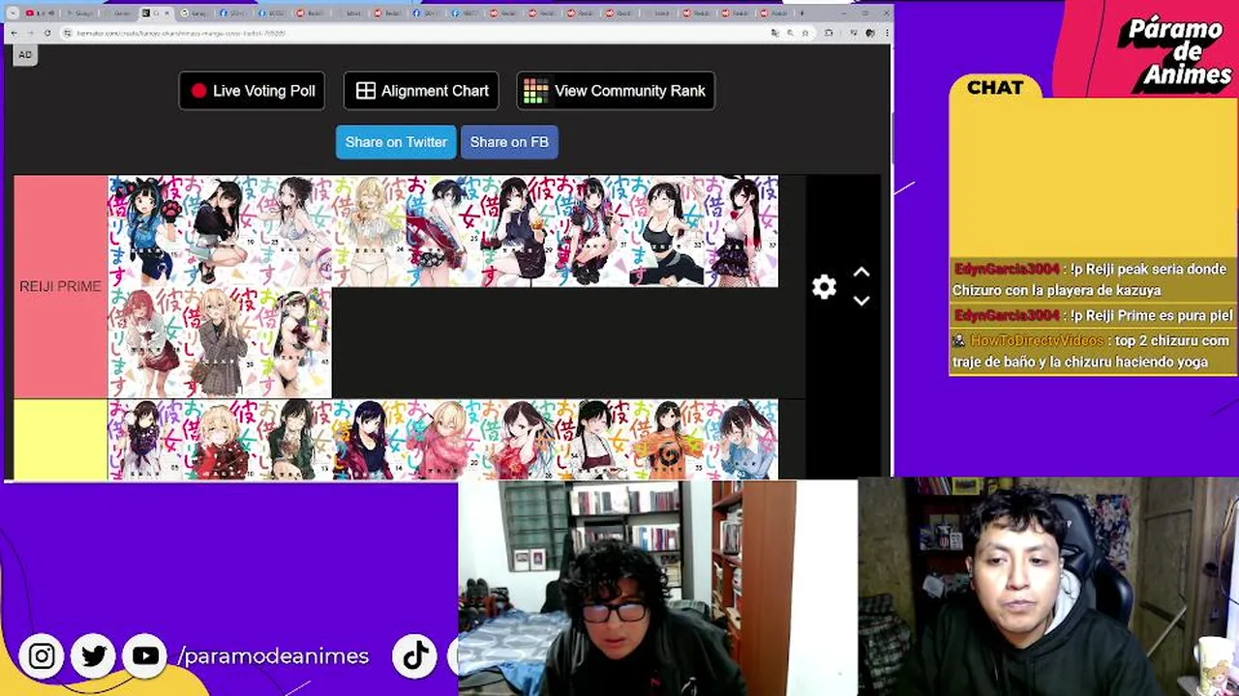
Task: Click the REIJI PRIME tier label
Action: (60, 286)
